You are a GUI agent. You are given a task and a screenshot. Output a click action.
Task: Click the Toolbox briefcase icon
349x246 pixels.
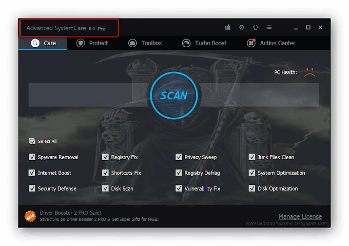click(132, 43)
